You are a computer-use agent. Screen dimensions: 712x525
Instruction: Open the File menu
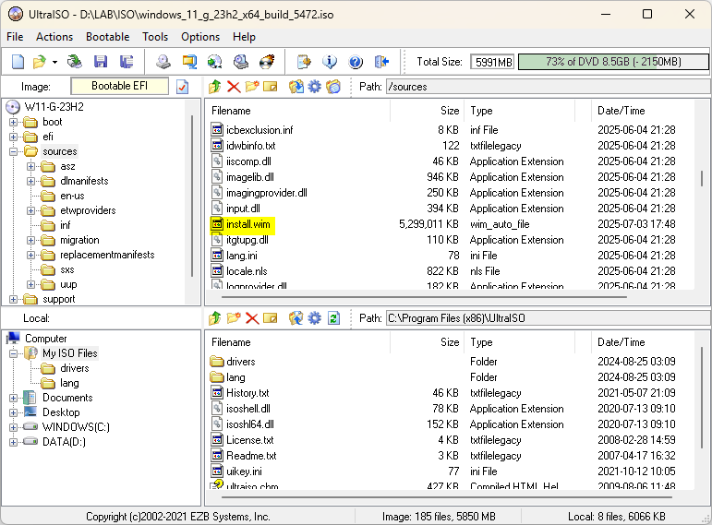pyautogui.click(x=15, y=37)
